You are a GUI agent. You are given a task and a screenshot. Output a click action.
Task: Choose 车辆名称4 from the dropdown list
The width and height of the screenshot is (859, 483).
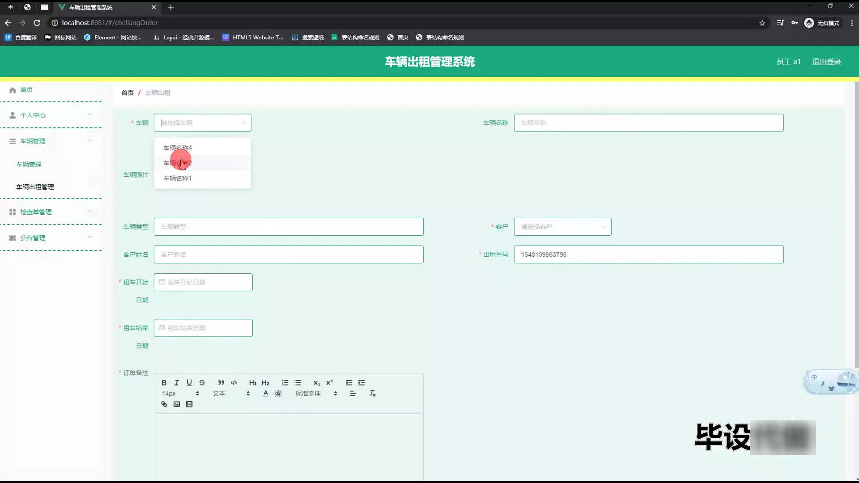click(202, 148)
